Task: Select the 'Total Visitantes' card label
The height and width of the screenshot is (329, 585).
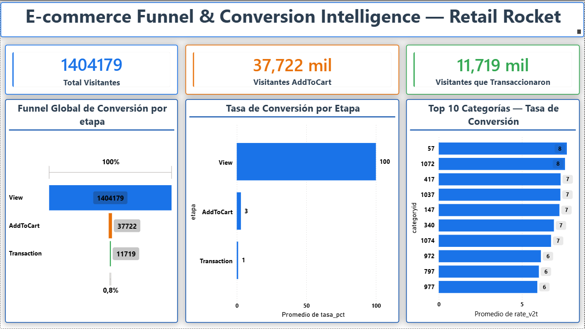Action: [x=92, y=83]
